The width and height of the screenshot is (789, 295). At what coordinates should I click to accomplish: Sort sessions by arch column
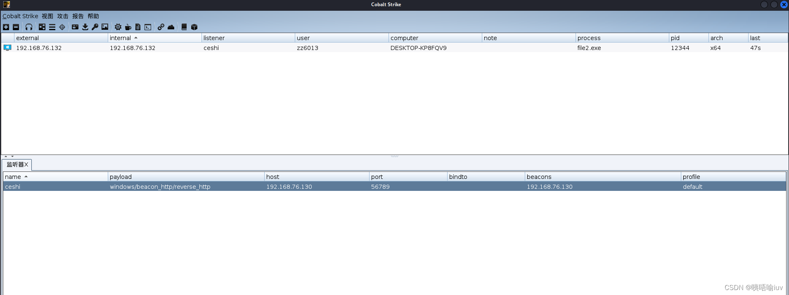[x=728, y=38]
